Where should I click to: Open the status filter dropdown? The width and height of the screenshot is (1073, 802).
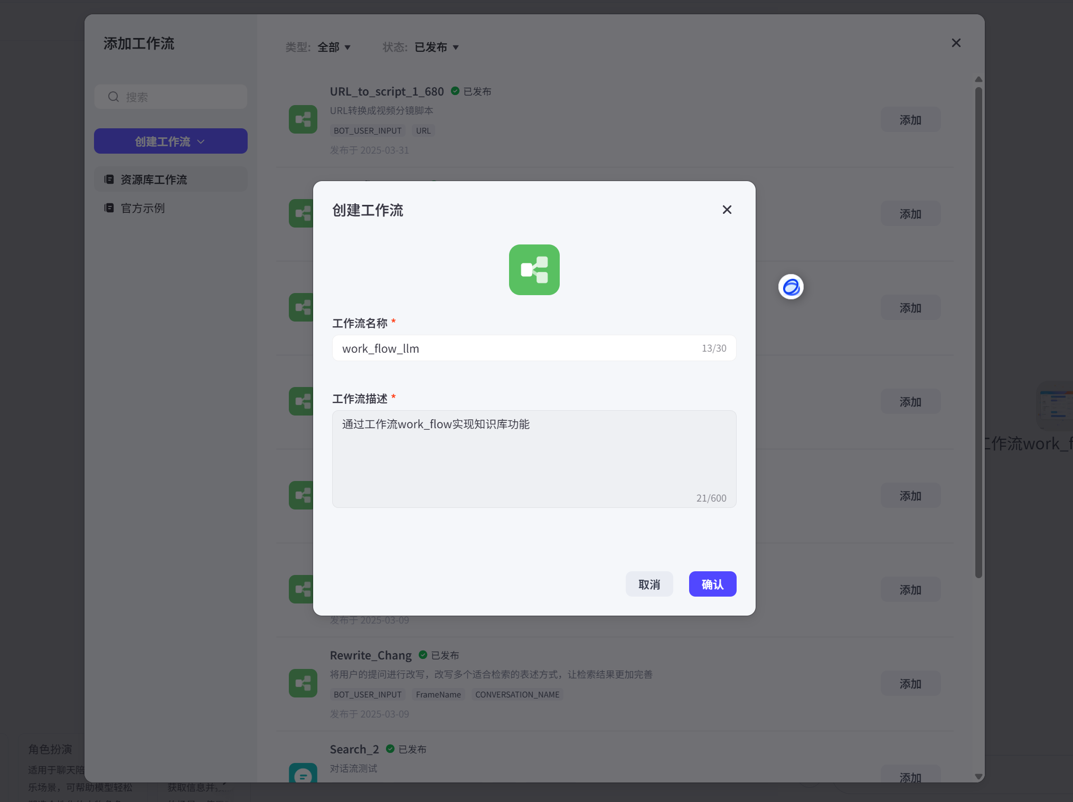click(436, 47)
